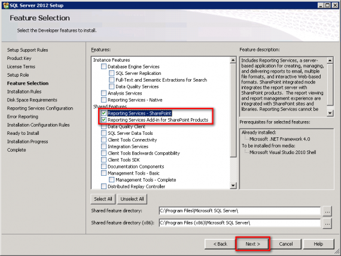The image size is (341, 256).
Task: Select the Installation Progress step
Action: point(28,141)
